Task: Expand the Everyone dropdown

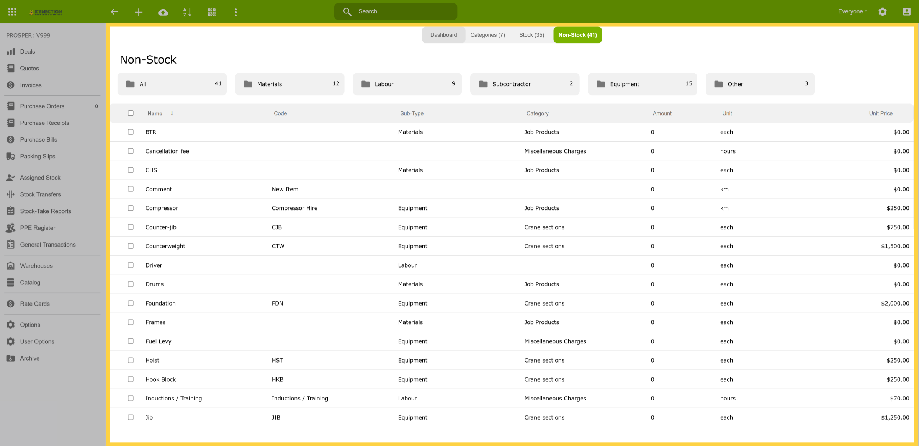Action: click(852, 11)
